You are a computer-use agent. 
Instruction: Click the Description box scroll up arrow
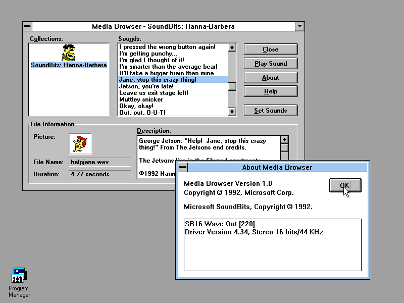pyautogui.click(x=284, y=140)
